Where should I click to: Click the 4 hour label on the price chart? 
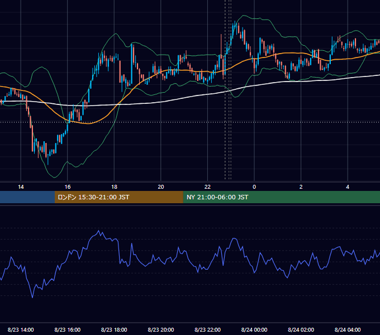point(348,187)
